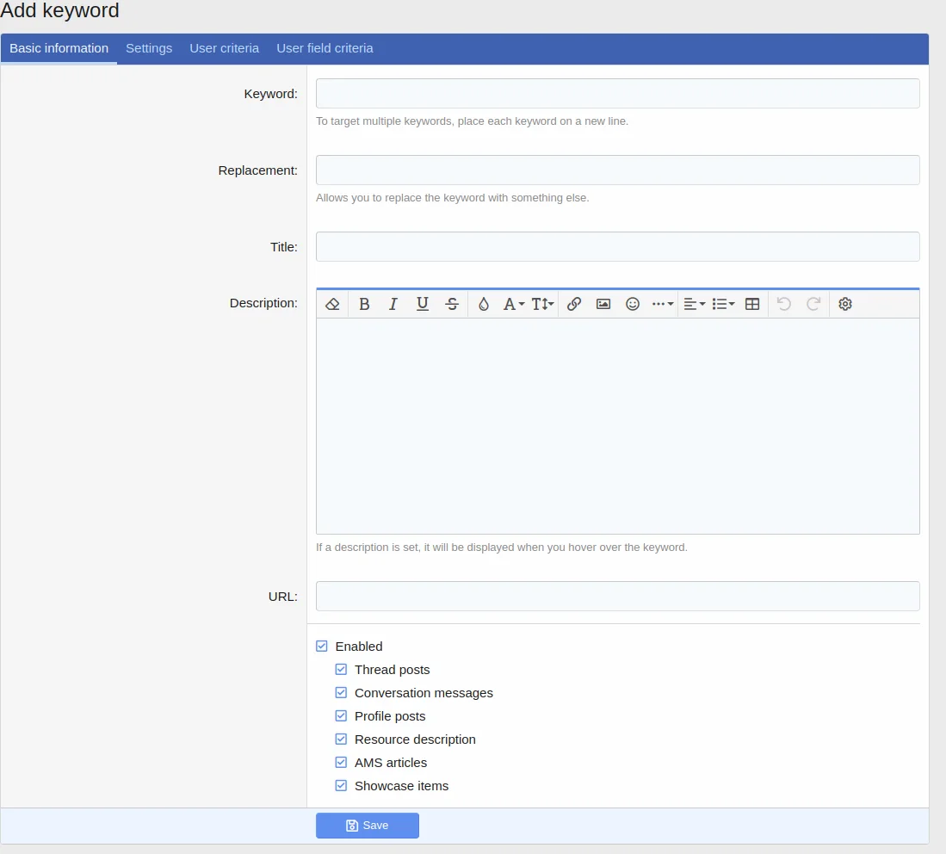Screen dimensions: 946x854
Task: Open the font family dropdown
Action: point(514,304)
